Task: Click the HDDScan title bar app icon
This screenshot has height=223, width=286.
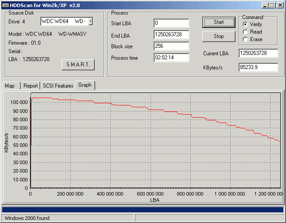Action: [x=4, y=5]
